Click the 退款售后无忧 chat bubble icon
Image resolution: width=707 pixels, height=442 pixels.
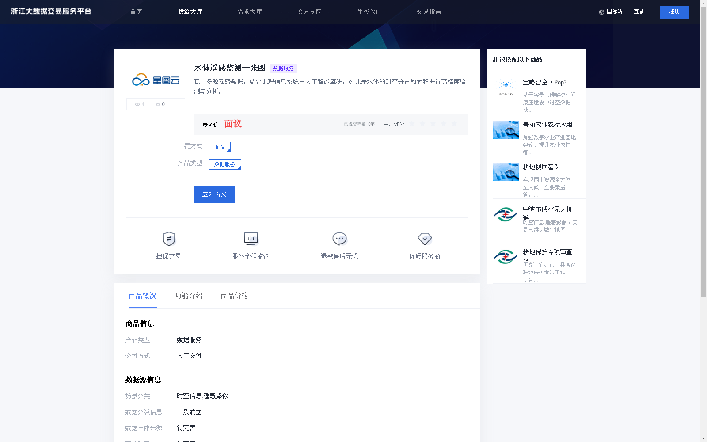point(339,239)
